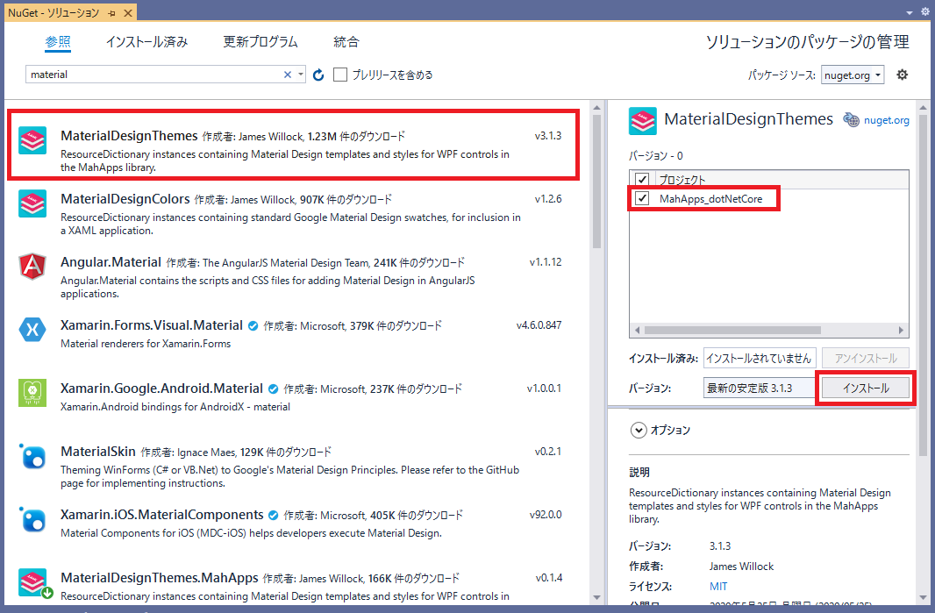Screen dimensions: 935x613
Task: Clear the material search text
Action: (x=288, y=75)
